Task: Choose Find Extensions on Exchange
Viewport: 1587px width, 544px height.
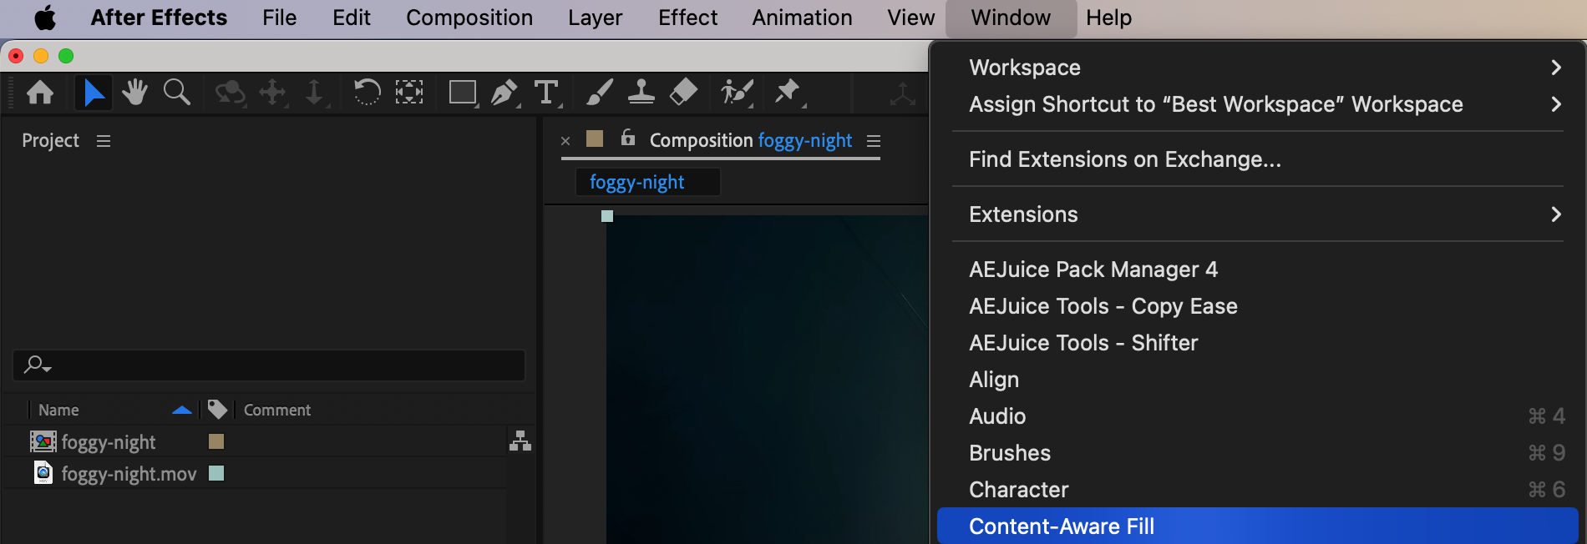Action: tap(1258, 159)
